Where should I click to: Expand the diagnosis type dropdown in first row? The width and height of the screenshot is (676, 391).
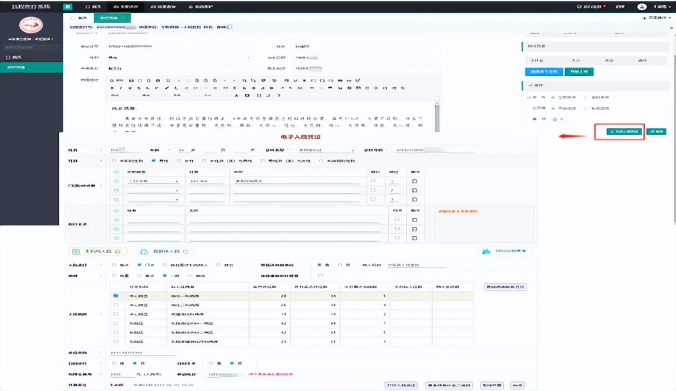click(x=153, y=182)
